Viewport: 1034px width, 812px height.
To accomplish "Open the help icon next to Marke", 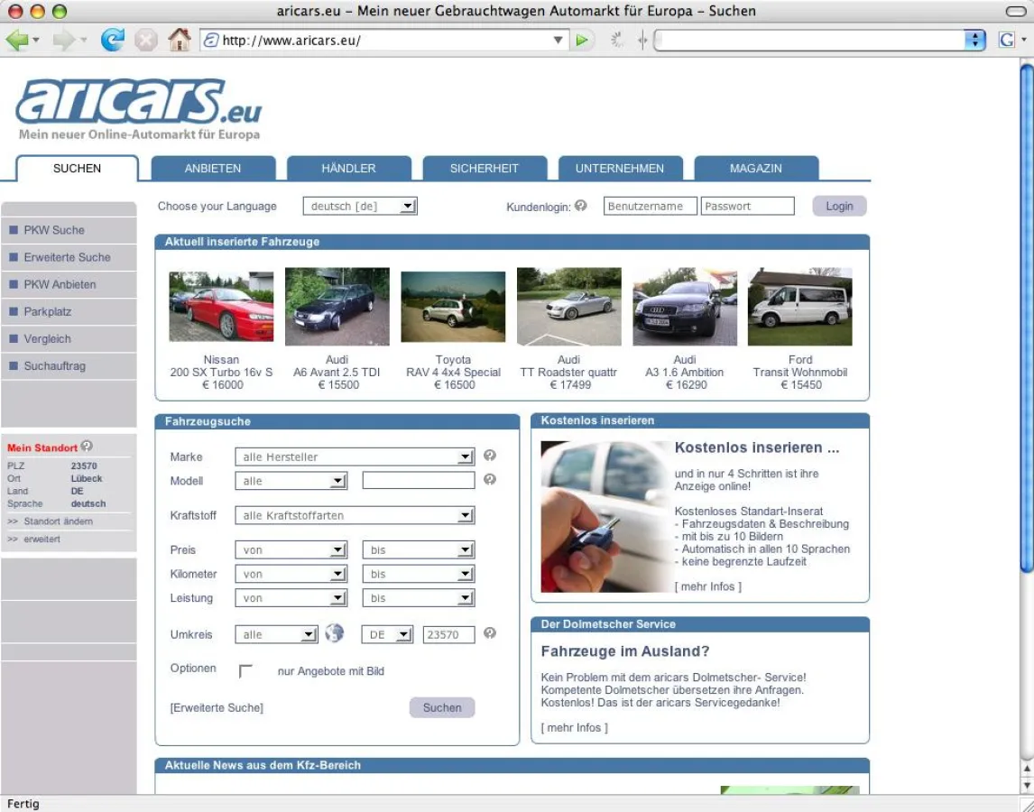I will coord(489,456).
